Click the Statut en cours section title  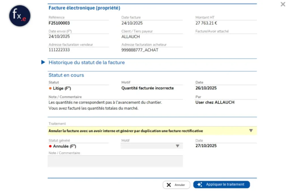click(x=66, y=75)
